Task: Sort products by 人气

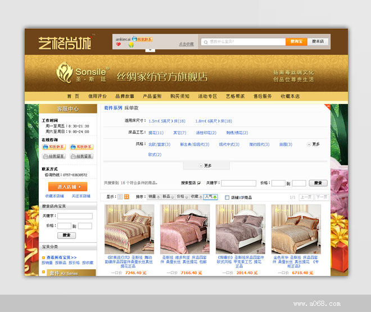Action: click(211, 197)
